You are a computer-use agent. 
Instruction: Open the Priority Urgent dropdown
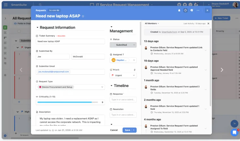coord(123,75)
